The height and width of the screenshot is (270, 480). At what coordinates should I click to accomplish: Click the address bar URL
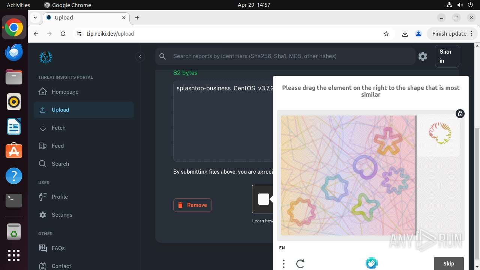coord(110,34)
